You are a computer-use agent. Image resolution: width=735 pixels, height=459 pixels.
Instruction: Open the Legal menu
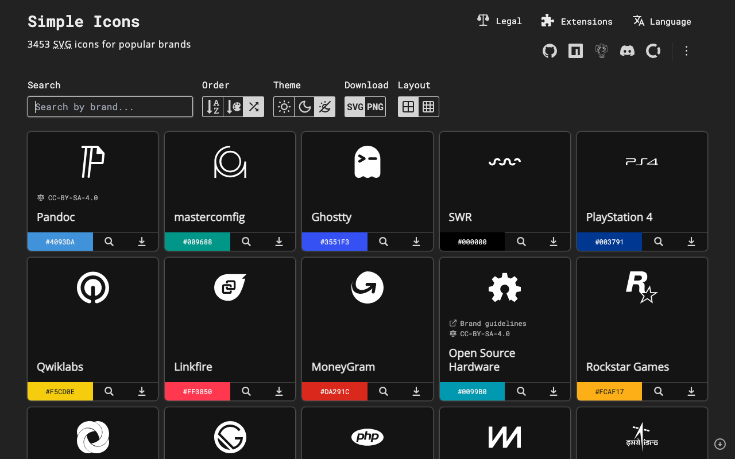pos(500,21)
